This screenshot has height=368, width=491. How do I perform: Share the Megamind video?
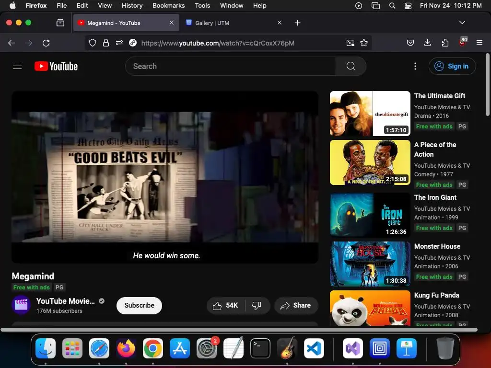296,305
